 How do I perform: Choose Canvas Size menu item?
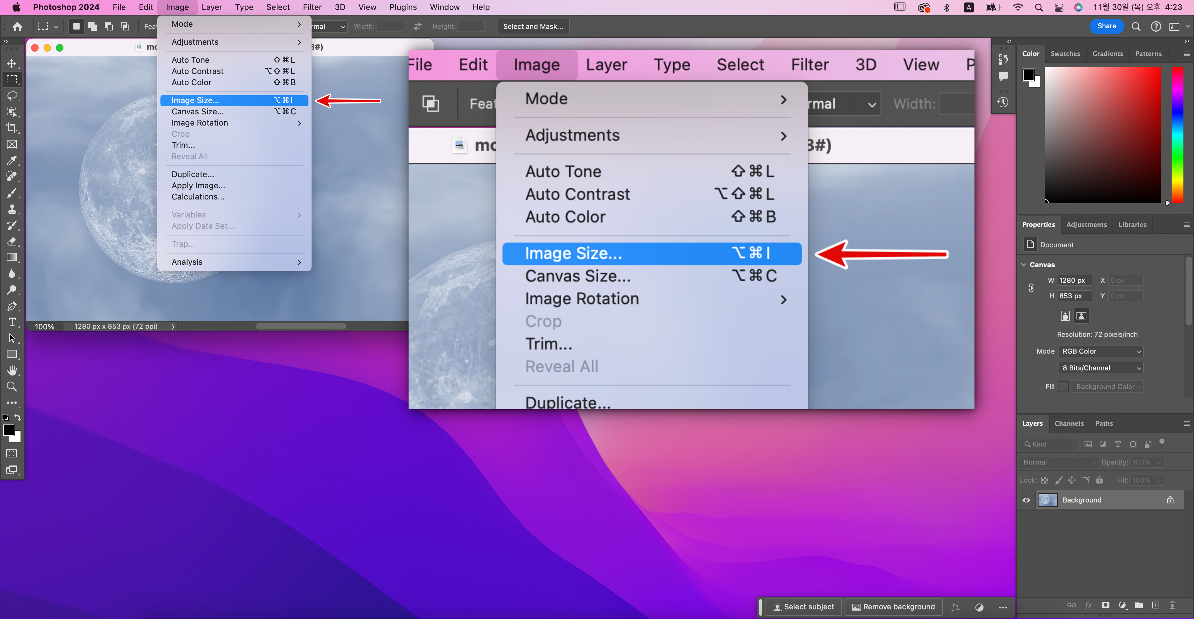234,112
